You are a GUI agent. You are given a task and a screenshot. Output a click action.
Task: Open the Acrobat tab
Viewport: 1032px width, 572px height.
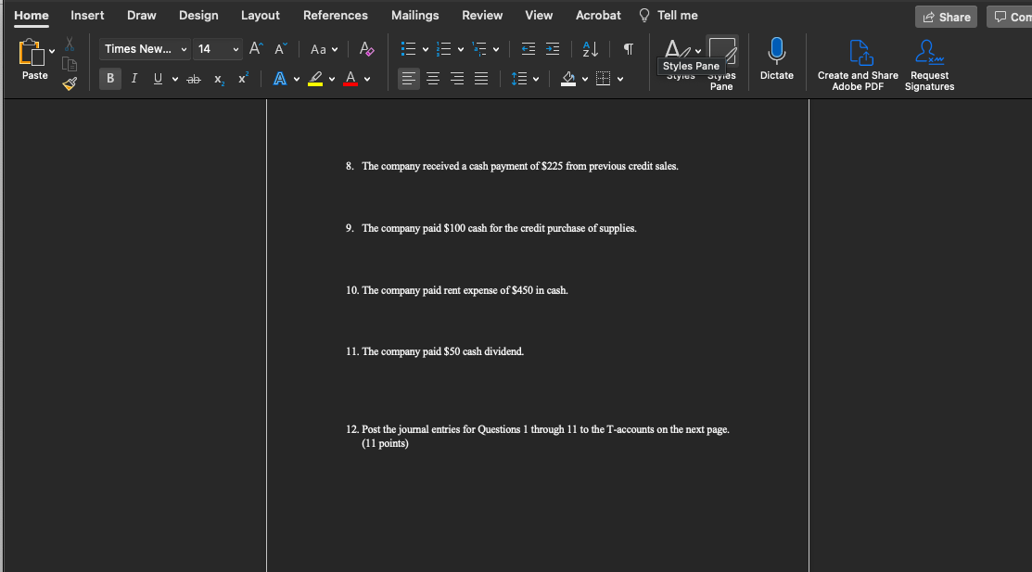[598, 15]
